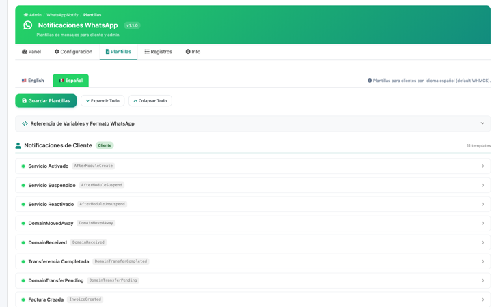Click green status dot of DomainReceived
Viewport: 492px width, 307px height.
23,243
